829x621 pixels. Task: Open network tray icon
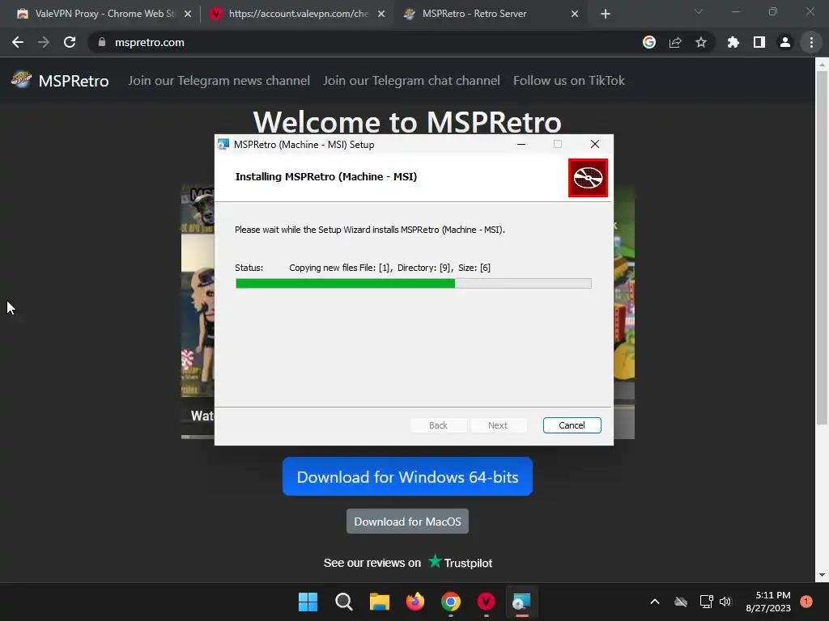point(706,602)
